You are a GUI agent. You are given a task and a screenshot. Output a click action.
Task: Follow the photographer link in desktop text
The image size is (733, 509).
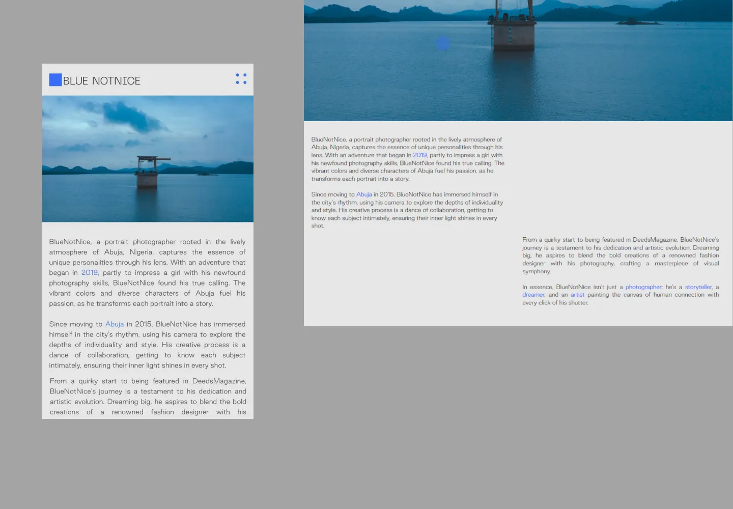tap(643, 287)
